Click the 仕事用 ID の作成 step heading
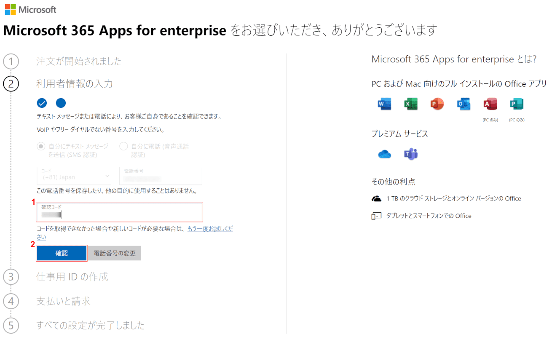 click(x=72, y=277)
